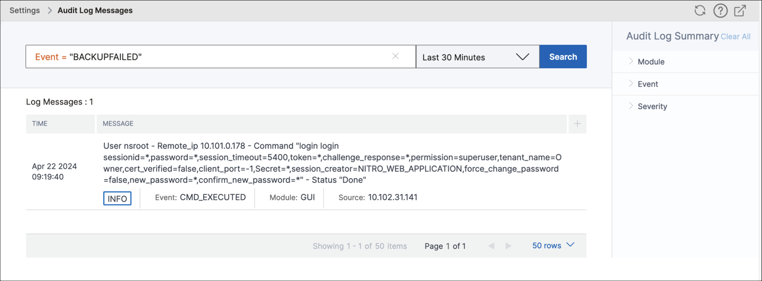Screen dimensions: 762x281
Task: Go to next page arrow
Action: click(509, 246)
